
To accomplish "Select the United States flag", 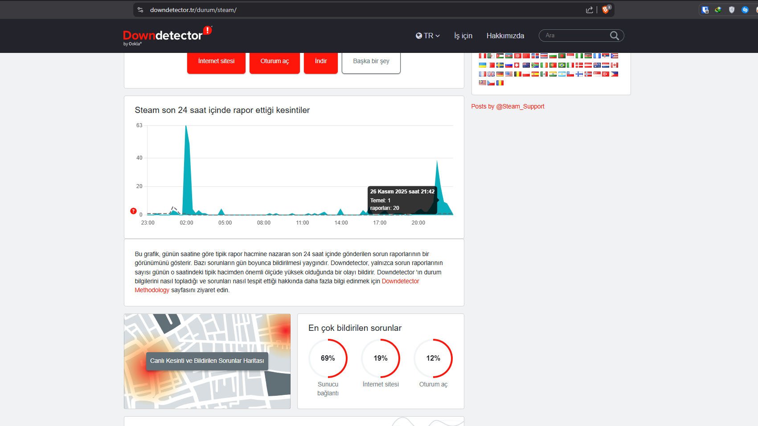I will coord(509,74).
